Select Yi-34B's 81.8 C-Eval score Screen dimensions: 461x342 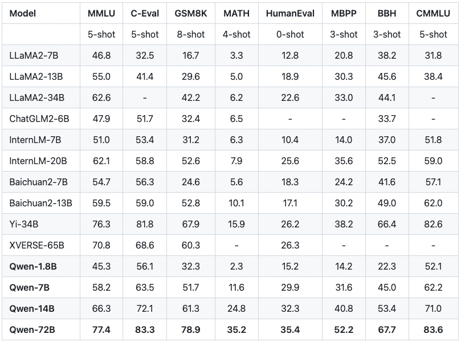coord(145,224)
